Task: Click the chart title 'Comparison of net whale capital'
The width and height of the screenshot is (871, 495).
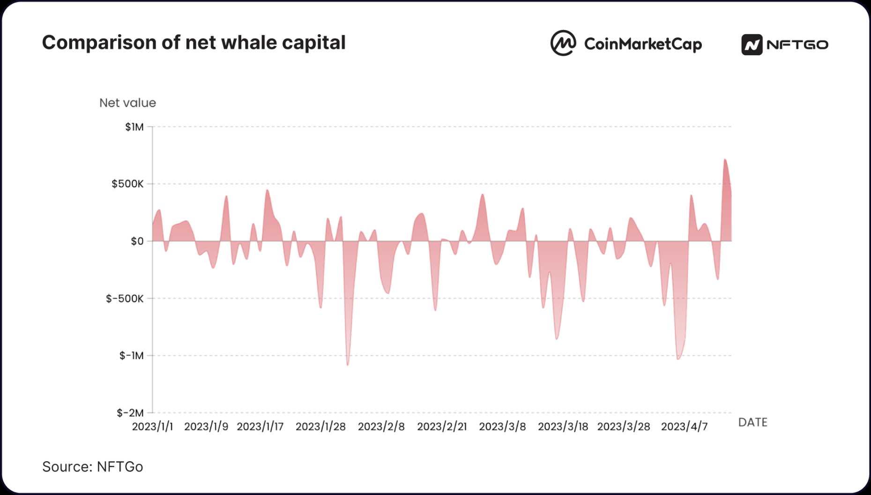Action: coord(194,43)
